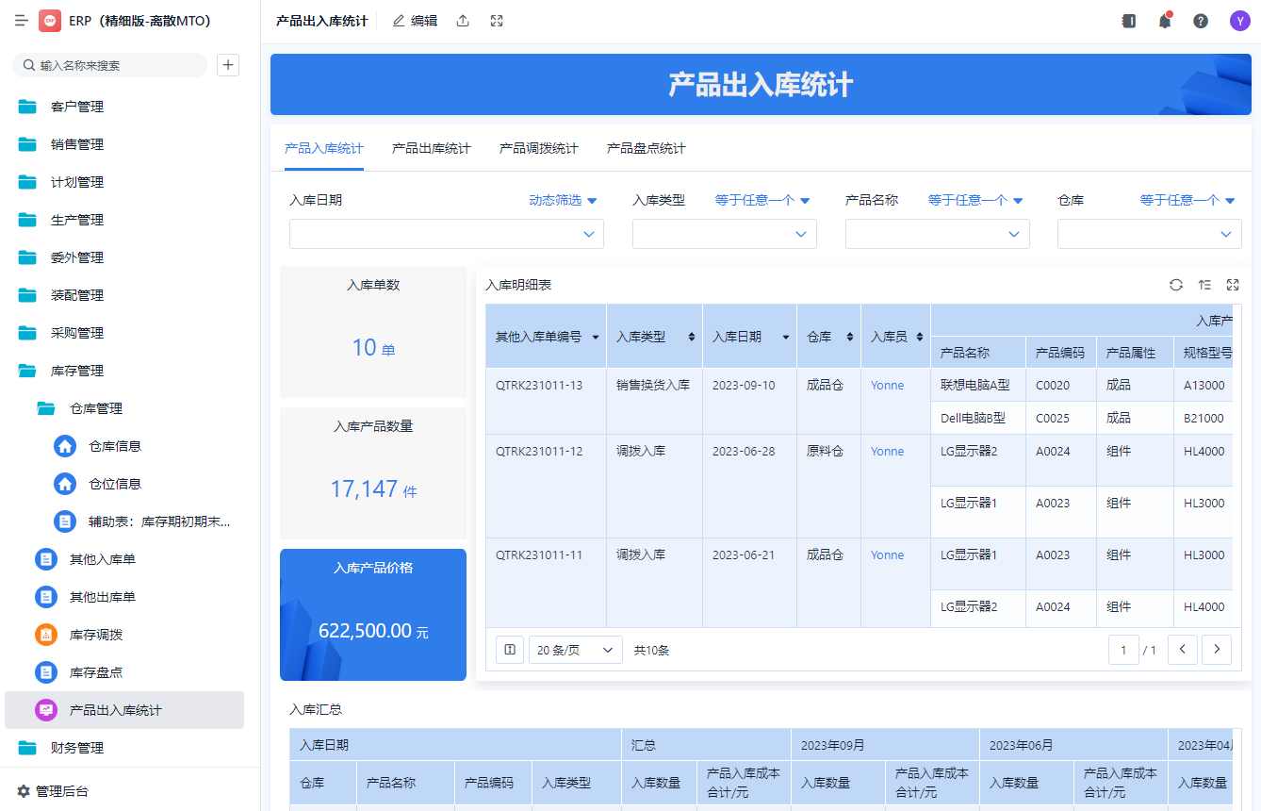Switch to 产品入库统计 tab
Image resolution: width=1261 pixels, height=811 pixels.
[324, 148]
